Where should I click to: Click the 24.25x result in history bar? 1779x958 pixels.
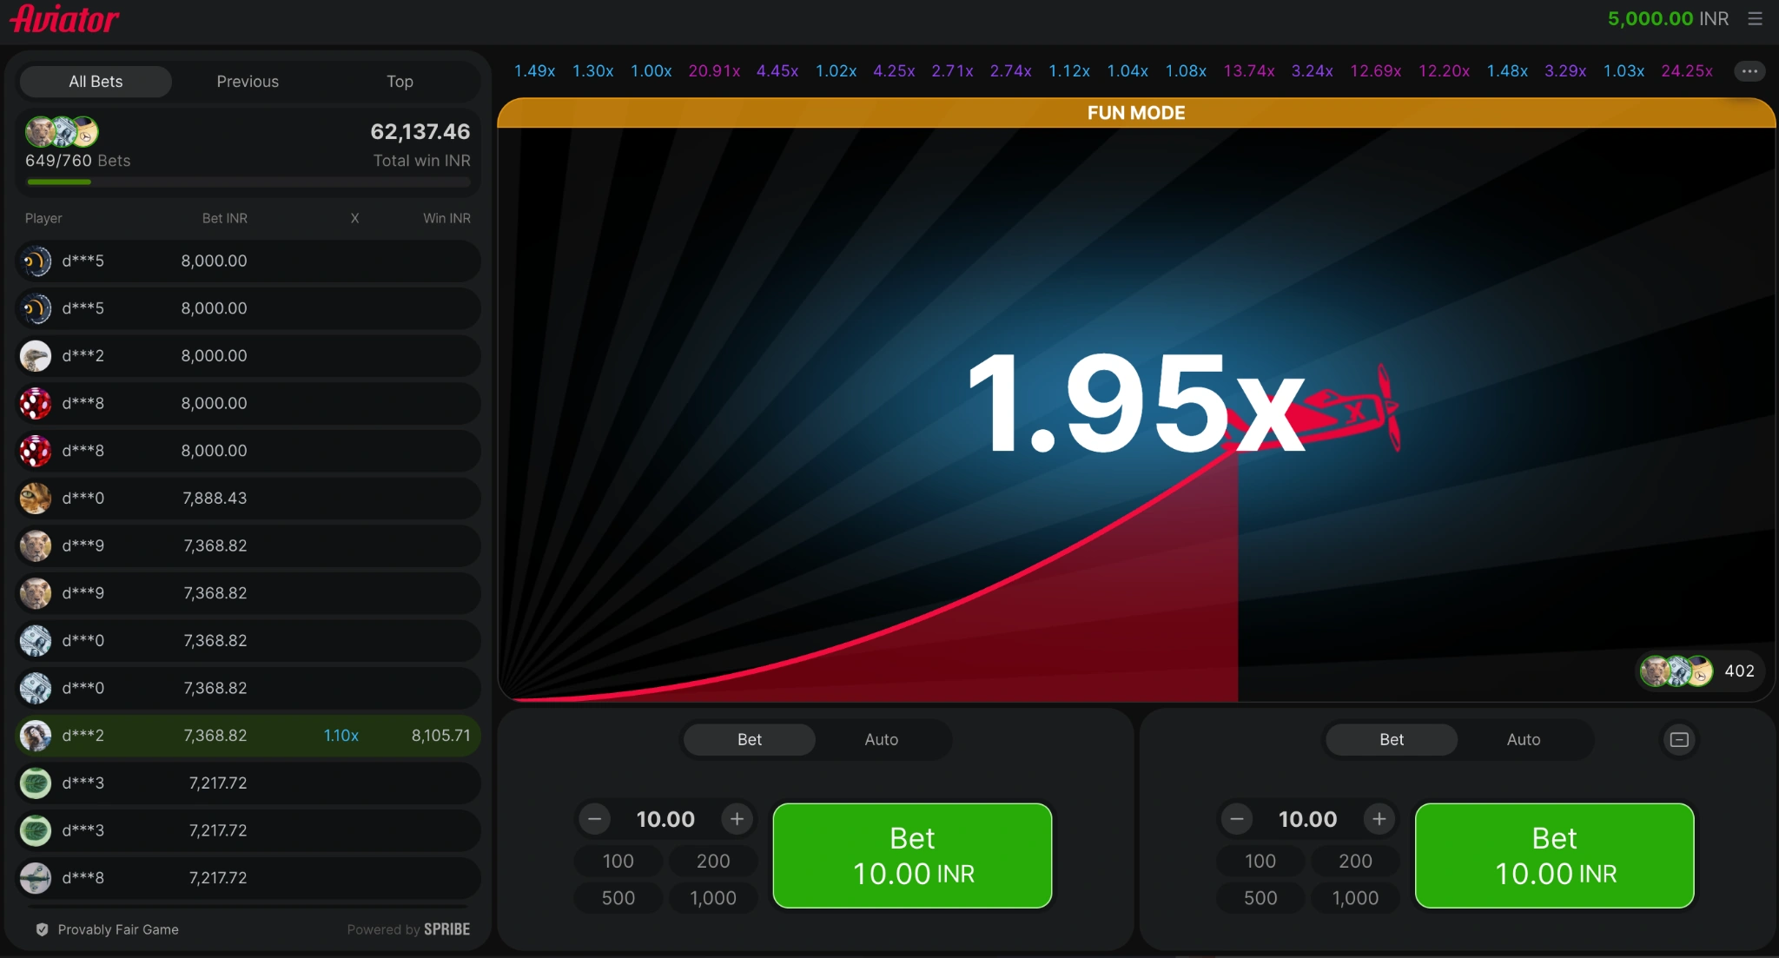coord(1687,71)
